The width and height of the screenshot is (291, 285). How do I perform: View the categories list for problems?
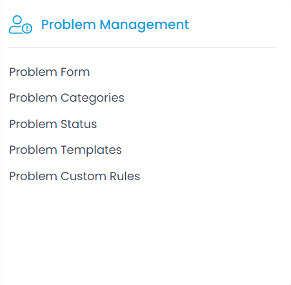[66, 98]
